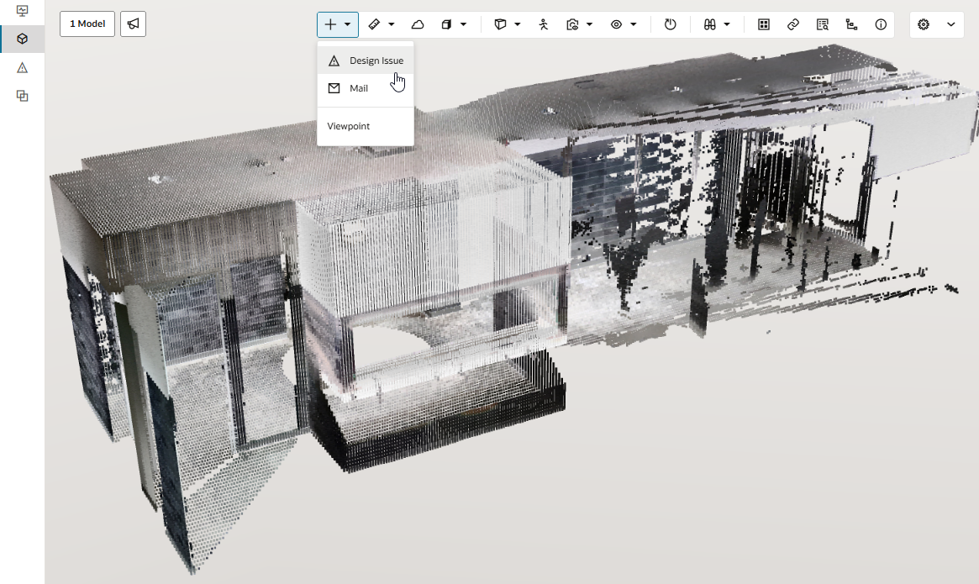Click the cloud markup tool icon
979x584 pixels.
[418, 24]
